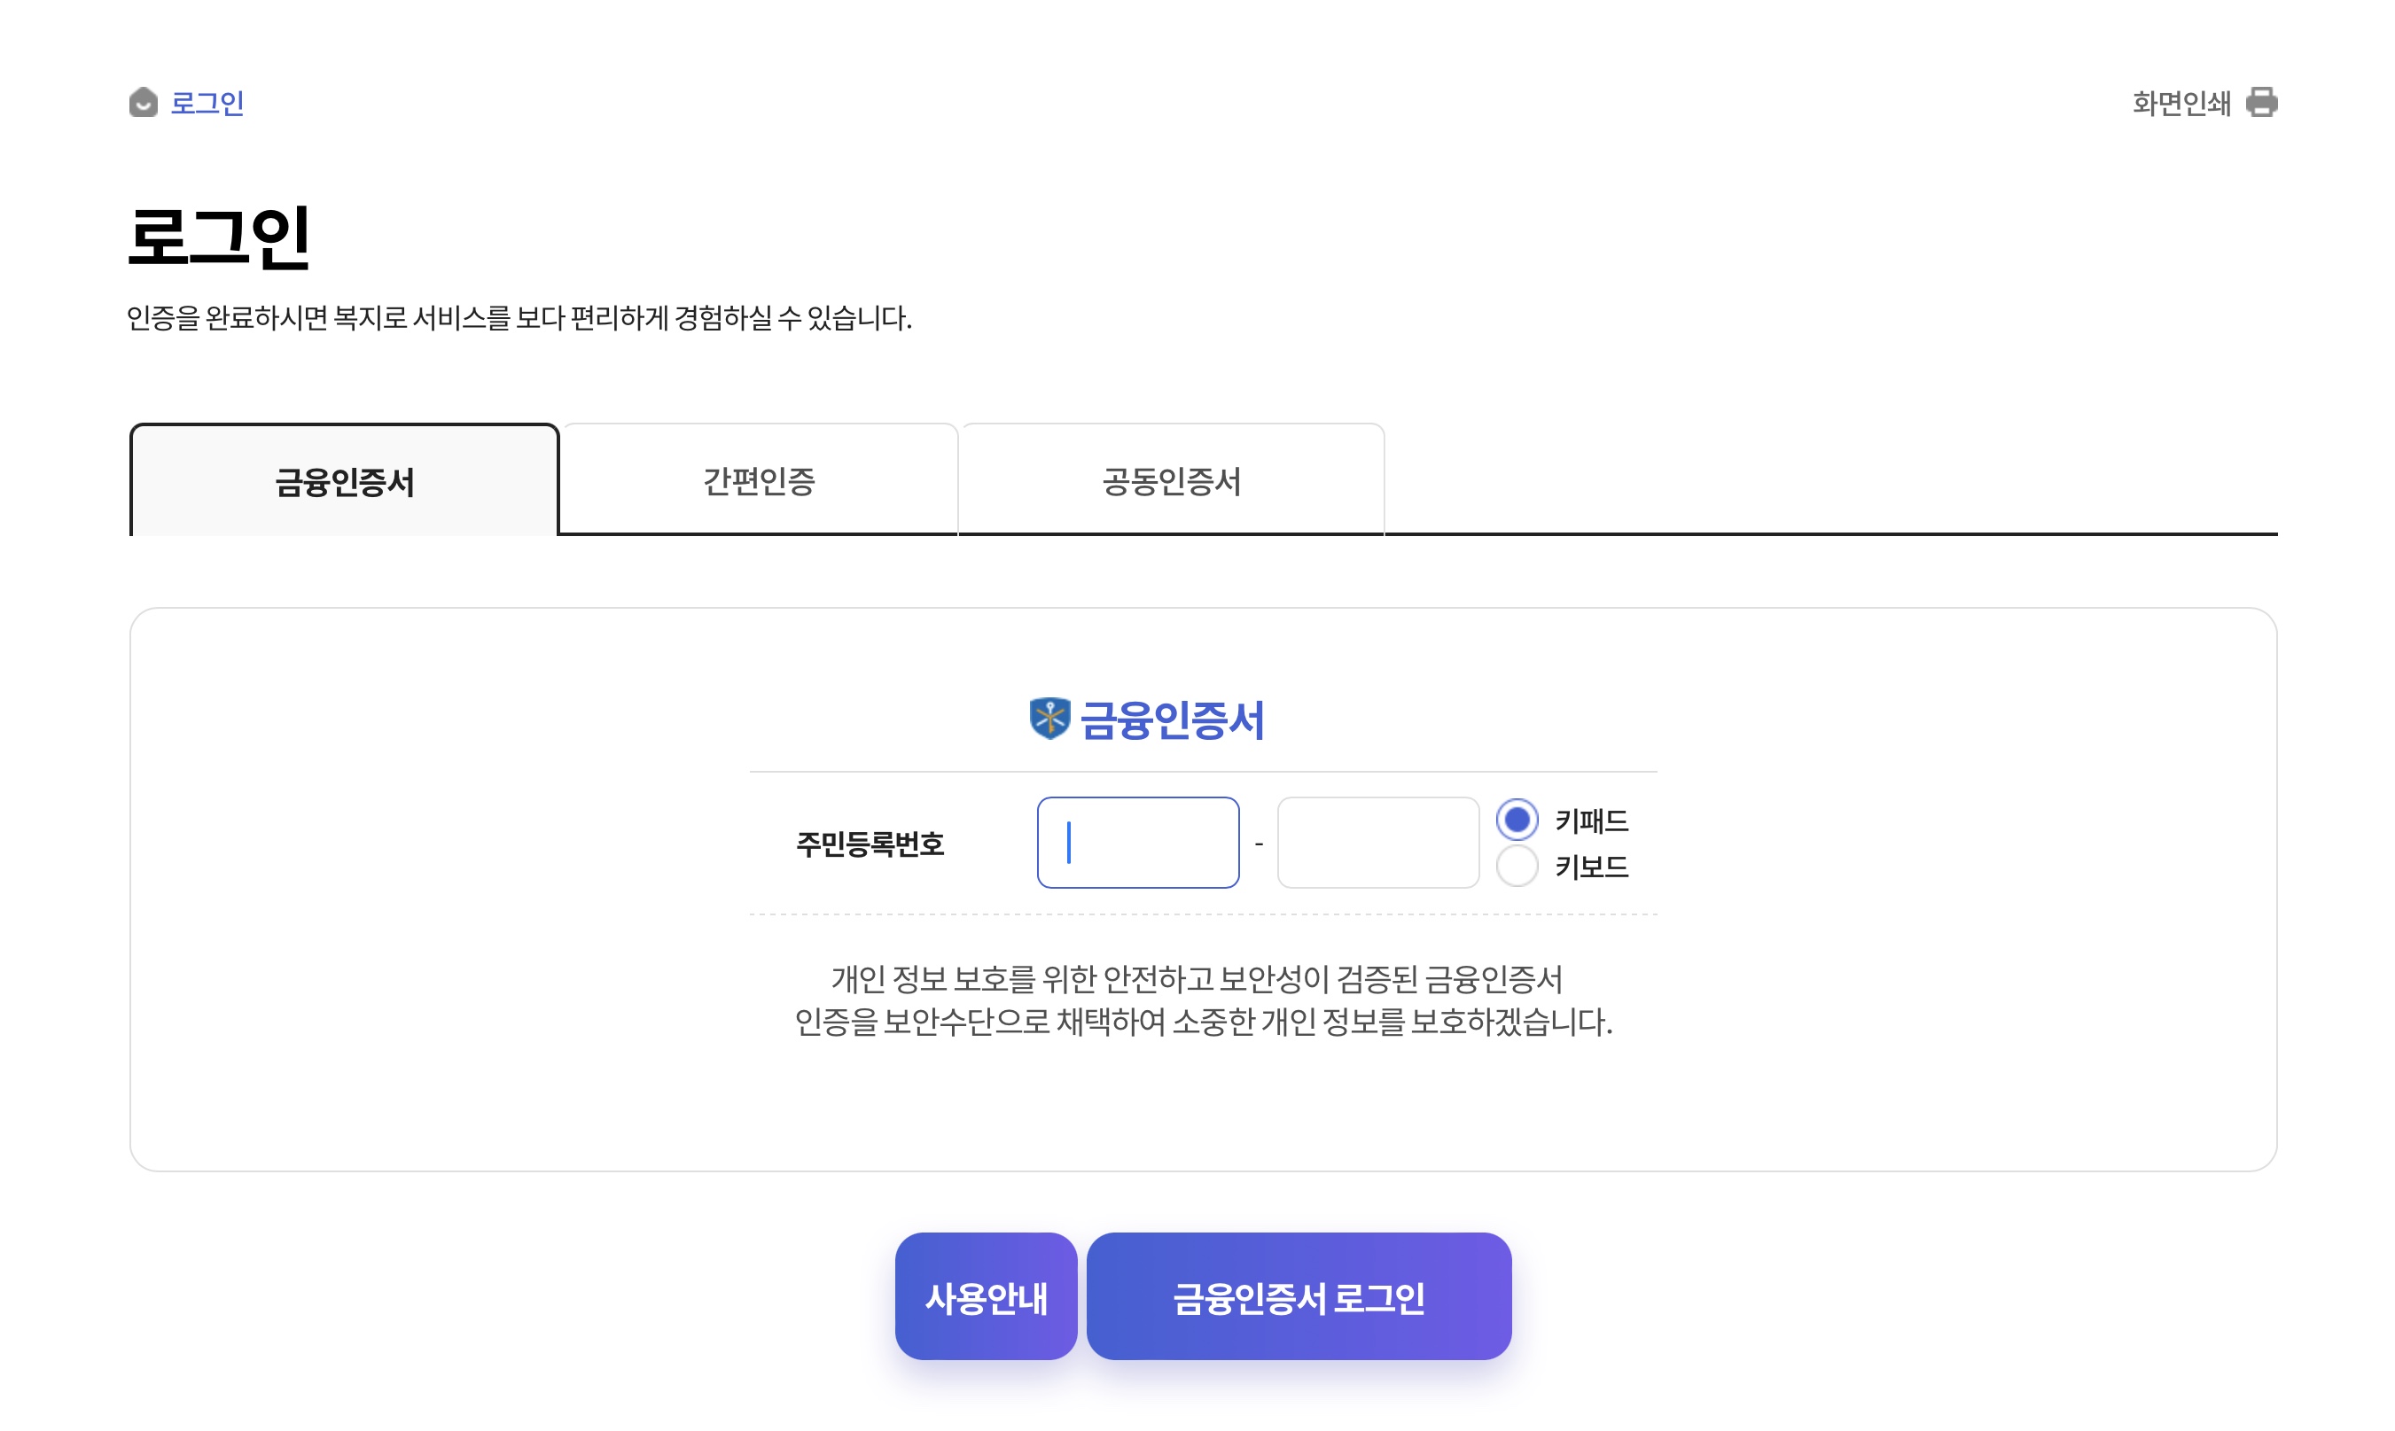
Task: Focus the first 주민등록번호 input field
Action: click(1138, 843)
